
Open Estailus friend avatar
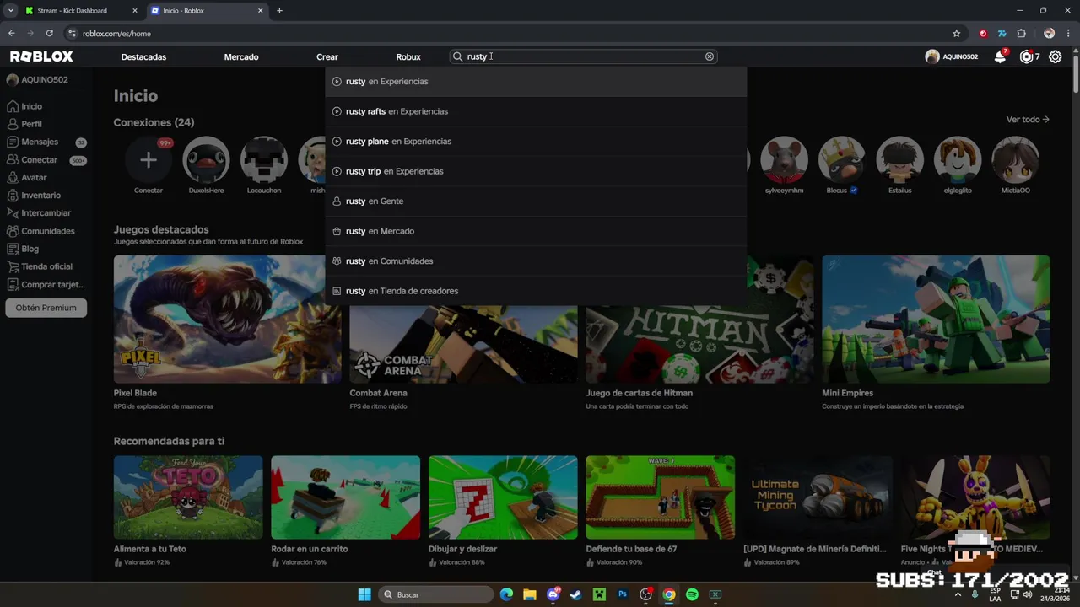899,160
